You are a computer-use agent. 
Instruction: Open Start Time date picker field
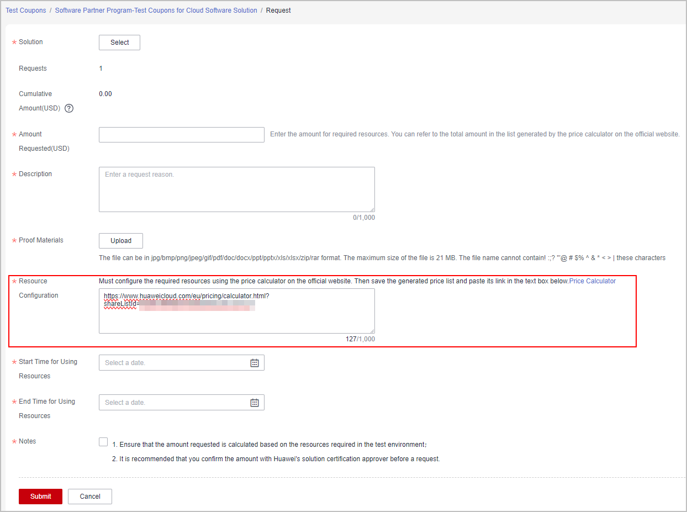tap(182, 363)
